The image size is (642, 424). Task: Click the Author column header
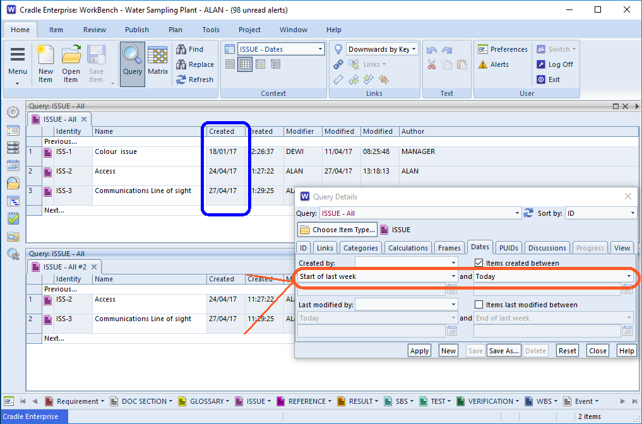click(x=413, y=131)
